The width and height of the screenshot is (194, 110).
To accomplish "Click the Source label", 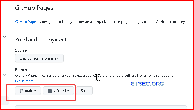I will [21, 50].
